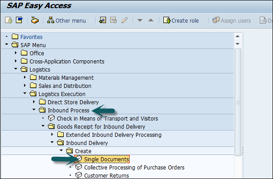
Task: Click the Delete Favorites icon
Action: click(x=113, y=20)
